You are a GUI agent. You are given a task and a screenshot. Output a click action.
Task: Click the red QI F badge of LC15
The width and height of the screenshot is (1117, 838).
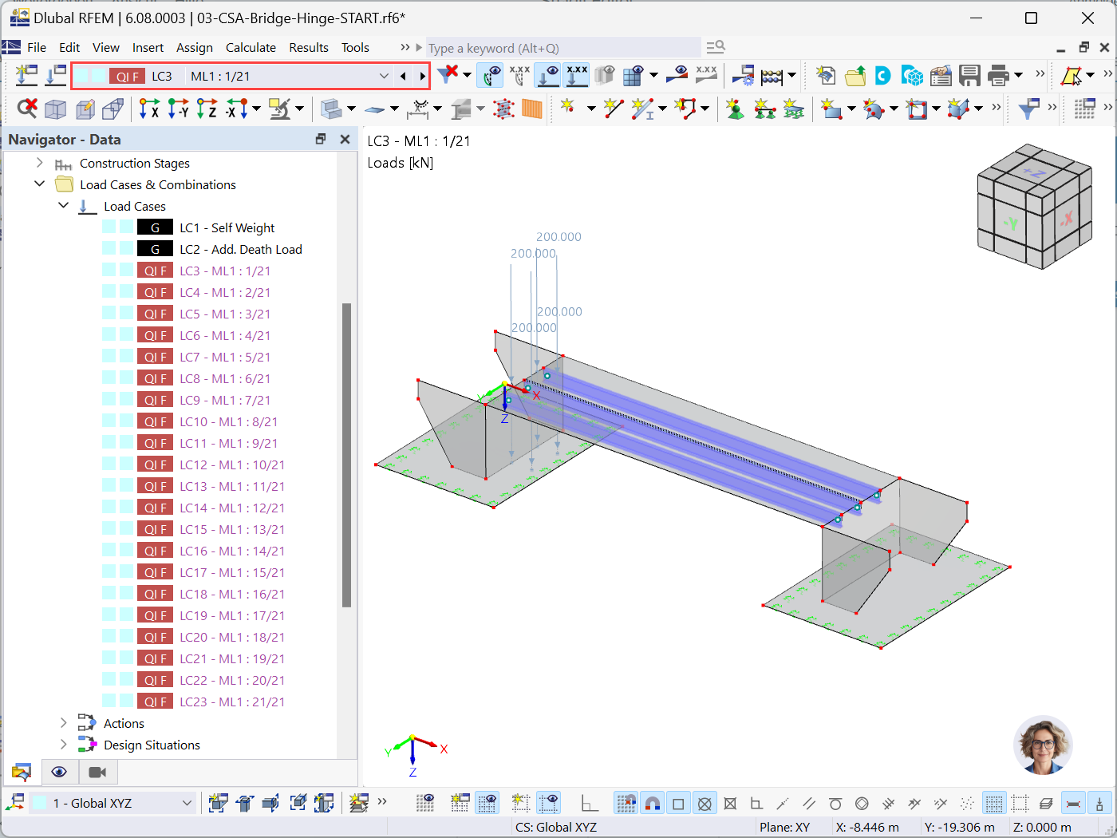(x=155, y=529)
